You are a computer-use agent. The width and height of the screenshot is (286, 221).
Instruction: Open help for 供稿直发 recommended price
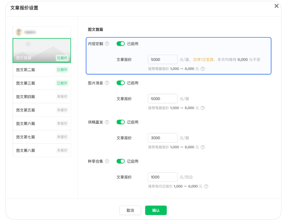(203, 147)
